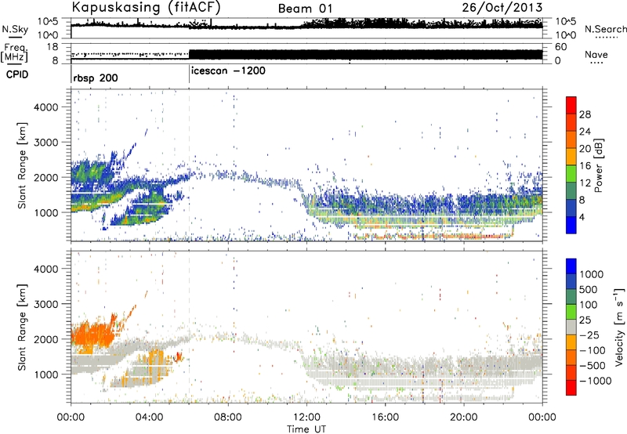The width and height of the screenshot is (627, 434).
Task: Click the 'Nave' legend label
Action: tap(596, 55)
